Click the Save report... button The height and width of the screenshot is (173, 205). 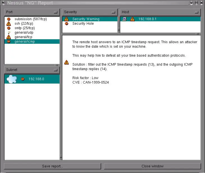click(x=53, y=166)
